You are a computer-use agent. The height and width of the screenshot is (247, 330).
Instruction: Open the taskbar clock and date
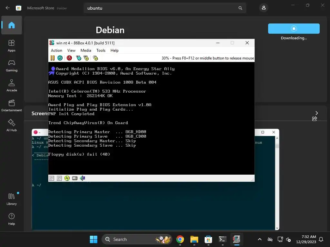click(306, 239)
